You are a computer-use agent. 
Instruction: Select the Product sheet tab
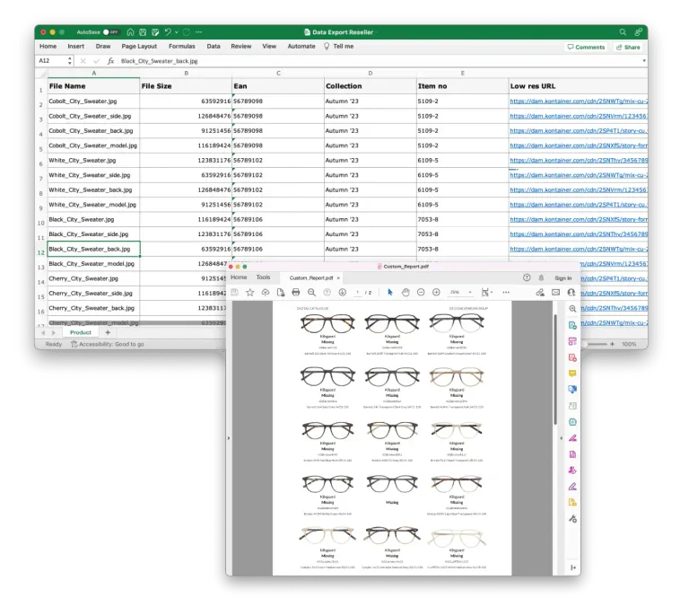pos(81,332)
